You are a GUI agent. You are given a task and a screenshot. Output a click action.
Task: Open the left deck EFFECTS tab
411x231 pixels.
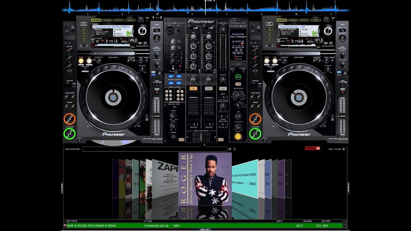point(119,20)
